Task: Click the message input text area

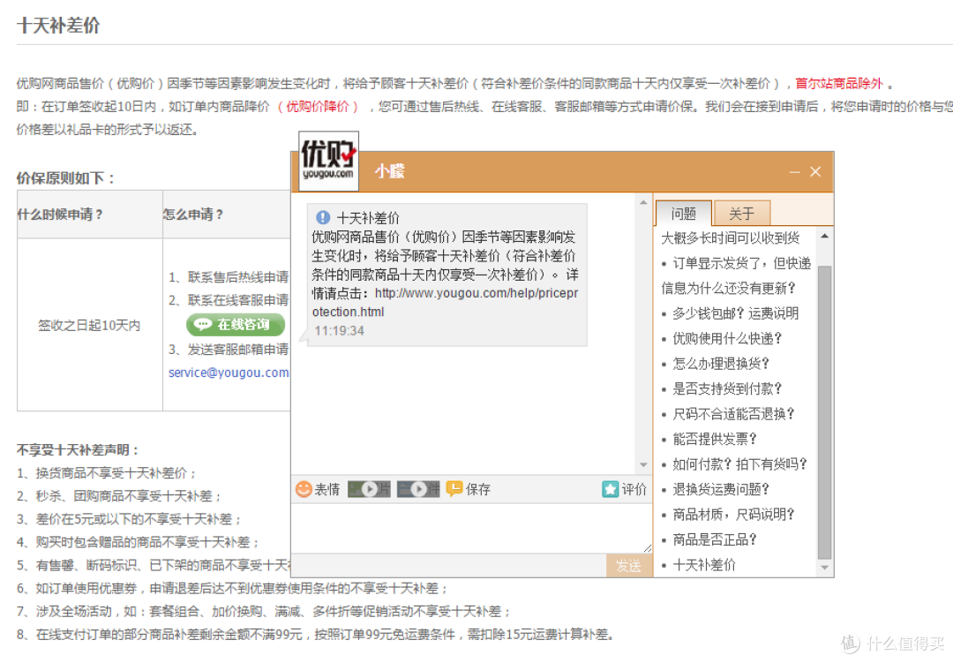Action: pyautogui.click(x=471, y=528)
